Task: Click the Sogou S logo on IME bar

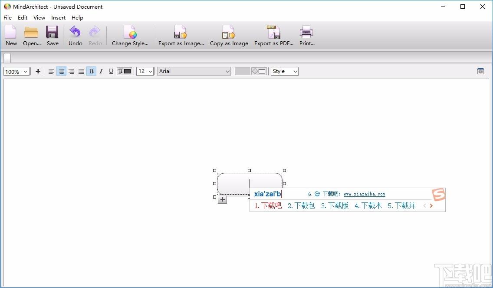Action: (x=439, y=195)
